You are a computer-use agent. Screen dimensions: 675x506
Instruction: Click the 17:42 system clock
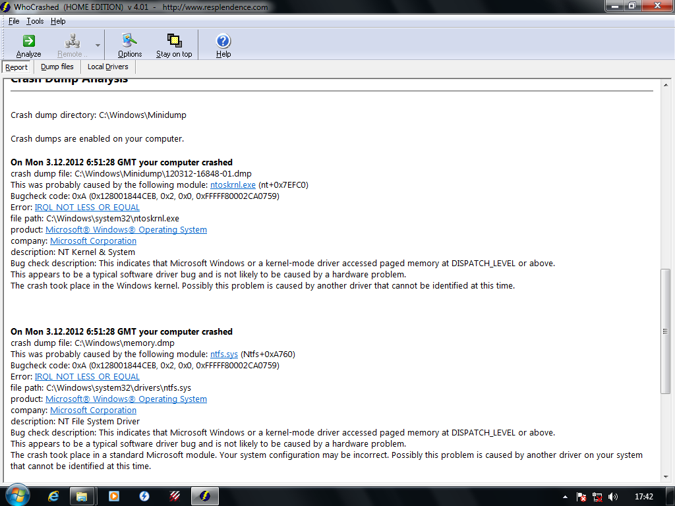click(643, 497)
